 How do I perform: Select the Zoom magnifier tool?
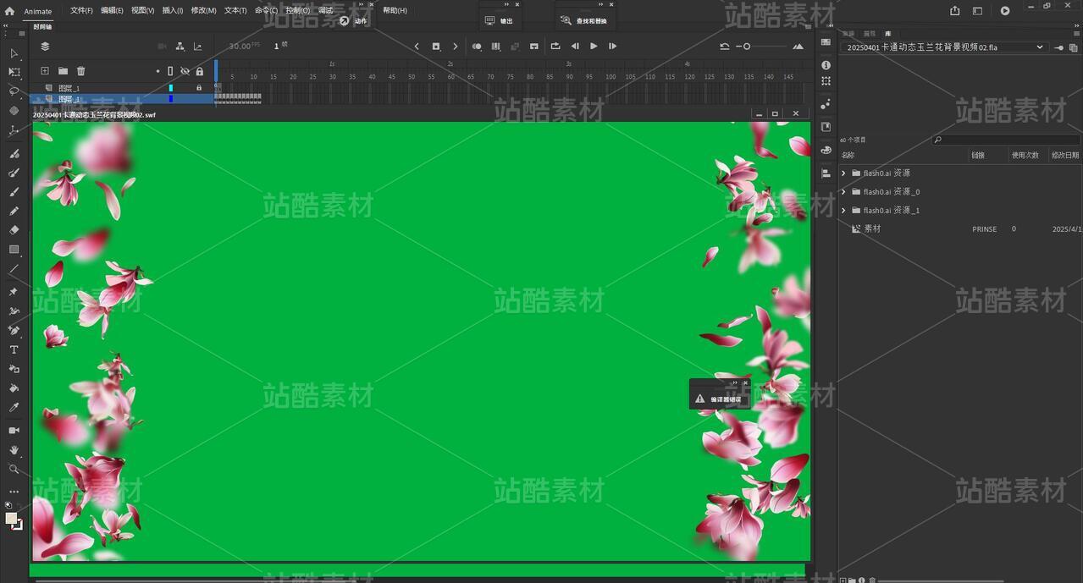(14, 469)
